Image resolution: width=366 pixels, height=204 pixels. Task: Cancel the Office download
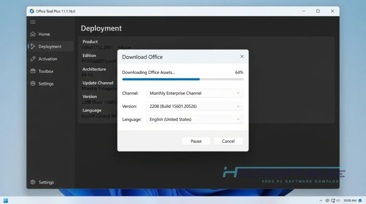[x=228, y=141]
